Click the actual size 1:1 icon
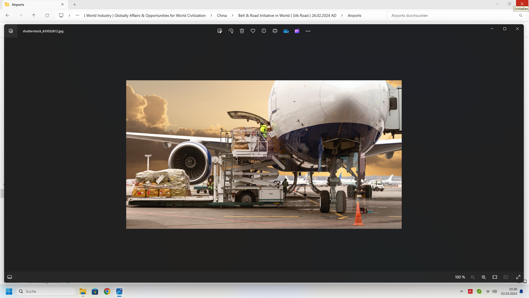Viewport: 529px width, 298px height. point(506,277)
